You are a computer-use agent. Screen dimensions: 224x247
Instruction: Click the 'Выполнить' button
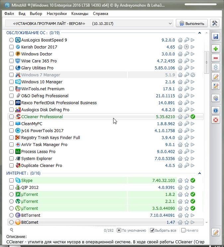(x=192, y=23)
